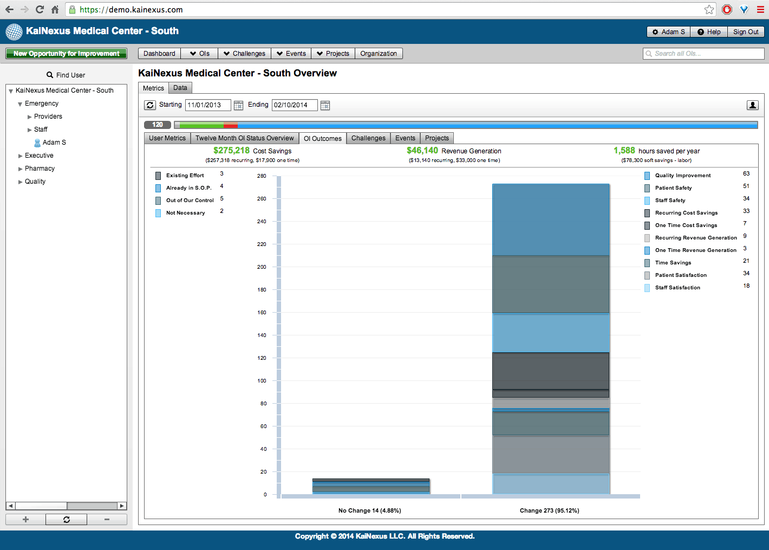Screen dimensions: 769x550
Task: Bookmark page with the star icon
Action: point(709,9)
